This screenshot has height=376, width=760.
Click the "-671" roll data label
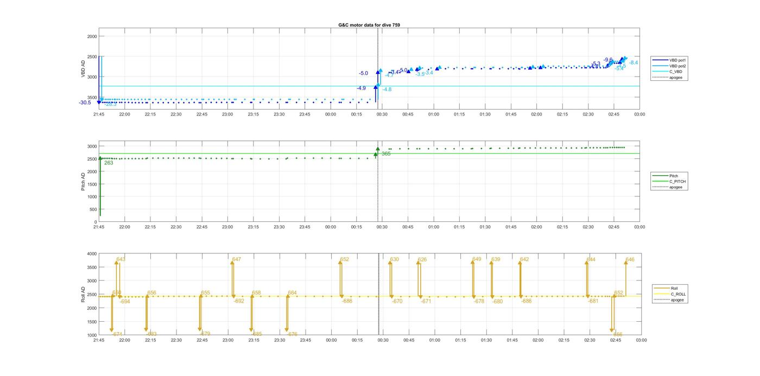coord(426,301)
